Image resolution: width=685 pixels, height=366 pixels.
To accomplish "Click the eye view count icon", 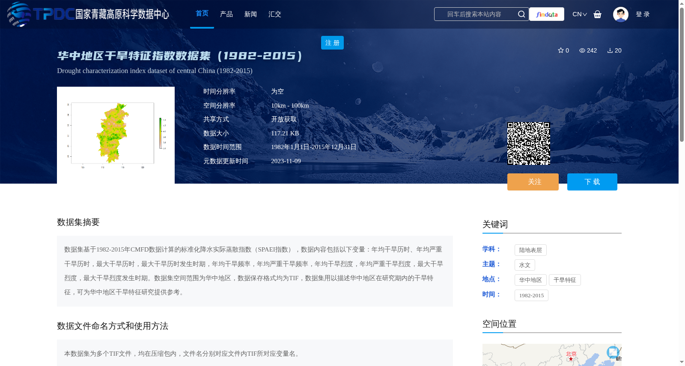I will (582, 50).
